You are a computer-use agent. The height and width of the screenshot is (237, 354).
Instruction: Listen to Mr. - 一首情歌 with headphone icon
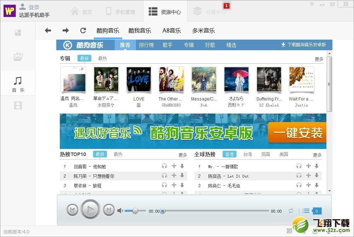pyautogui.click(x=299, y=166)
